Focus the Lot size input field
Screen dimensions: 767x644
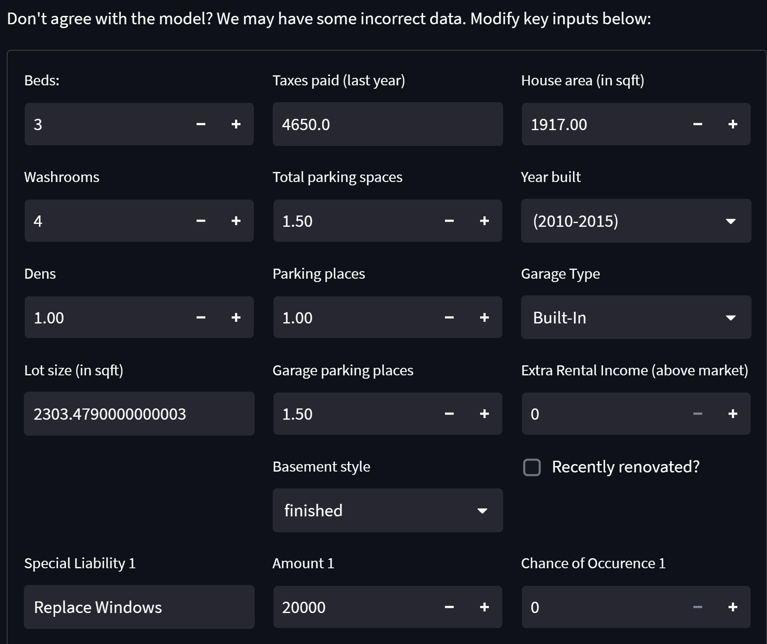pyautogui.click(x=139, y=414)
